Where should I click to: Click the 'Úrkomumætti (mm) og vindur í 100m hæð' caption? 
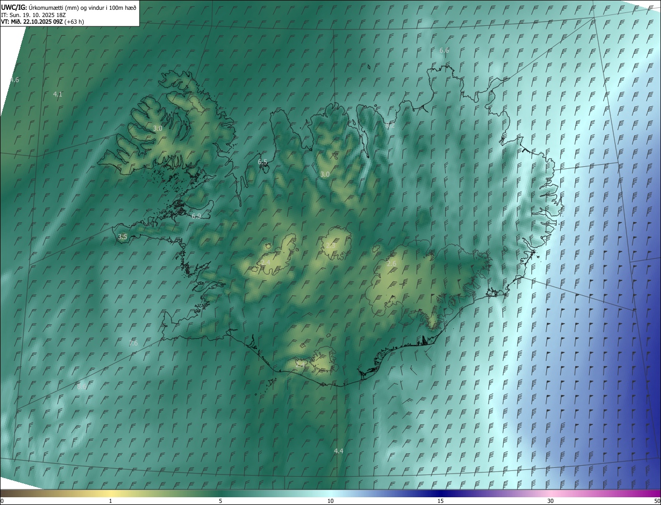tap(83, 7)
